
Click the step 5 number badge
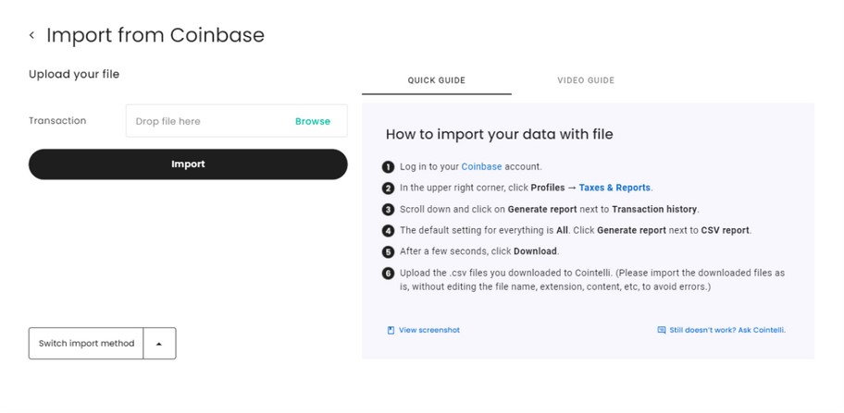point(388,251)
